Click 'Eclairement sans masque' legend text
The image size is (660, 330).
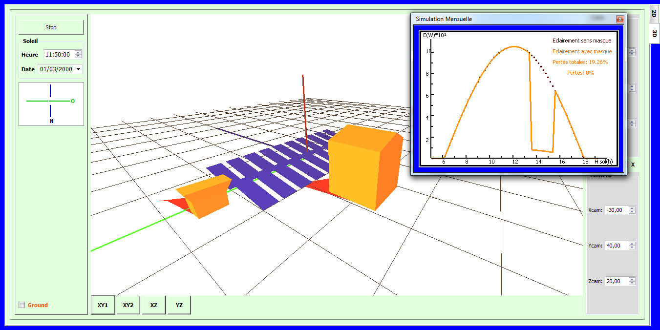[582, 41]
